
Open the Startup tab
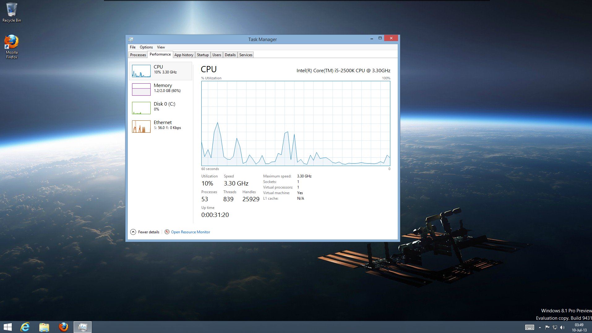[x=203, y=55]
